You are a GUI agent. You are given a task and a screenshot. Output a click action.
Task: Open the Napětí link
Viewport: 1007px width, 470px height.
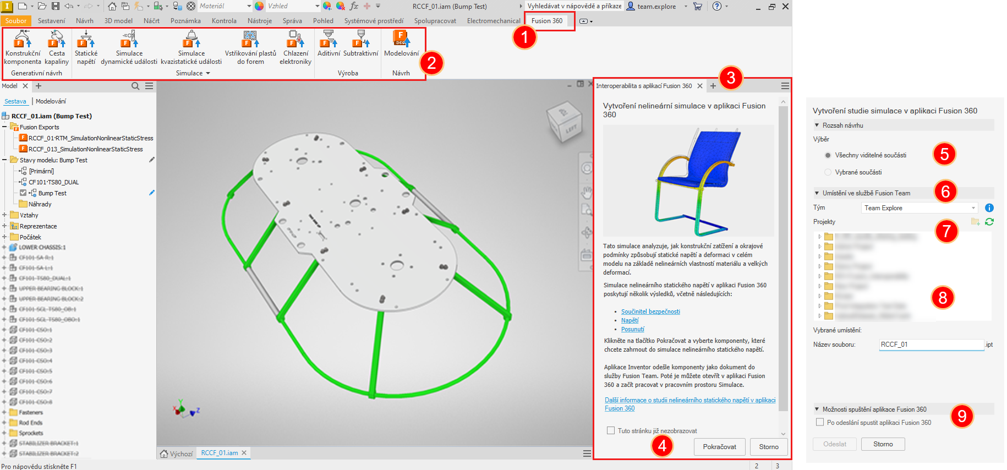(630, 320)
